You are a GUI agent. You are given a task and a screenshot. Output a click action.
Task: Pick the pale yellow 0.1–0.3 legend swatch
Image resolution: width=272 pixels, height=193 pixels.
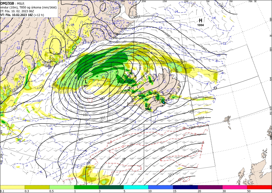(x=12, y=187)
